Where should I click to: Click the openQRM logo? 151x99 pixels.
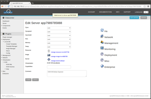[x=8, y=12]
